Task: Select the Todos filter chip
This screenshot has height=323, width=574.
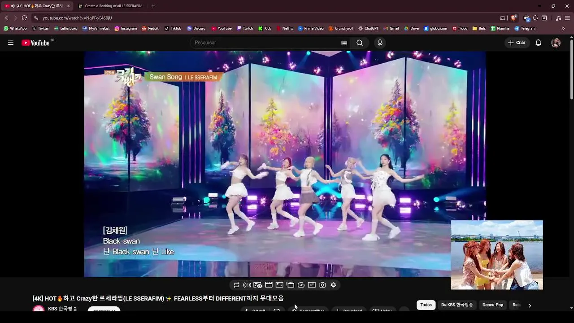Action: tap(426, 305)
